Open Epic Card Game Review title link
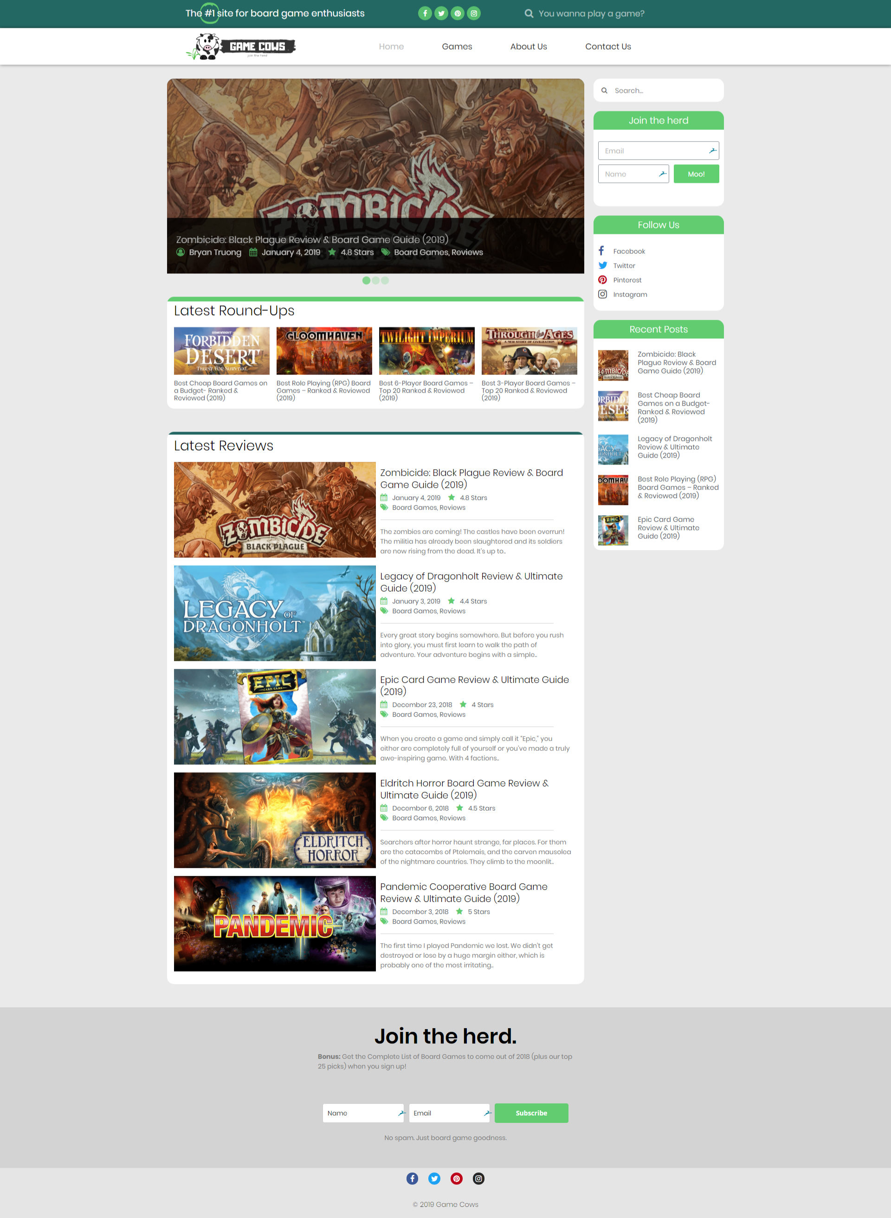Viewport: 891px width, 1218px height. [475, 686]
